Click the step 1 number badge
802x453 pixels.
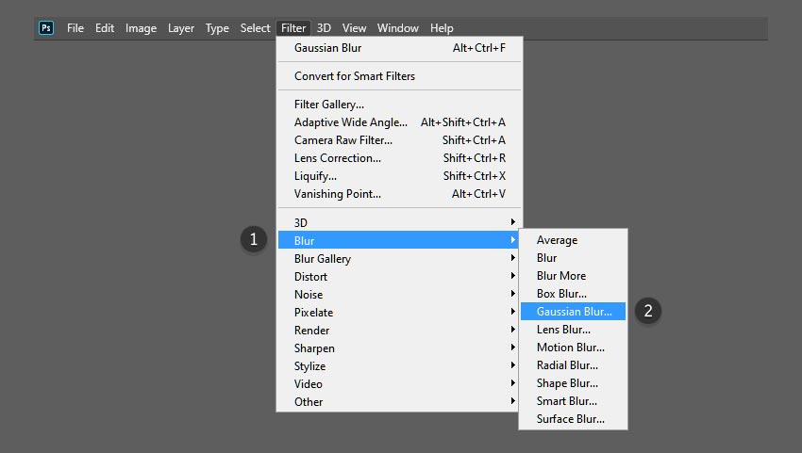(x=253, y=239)
